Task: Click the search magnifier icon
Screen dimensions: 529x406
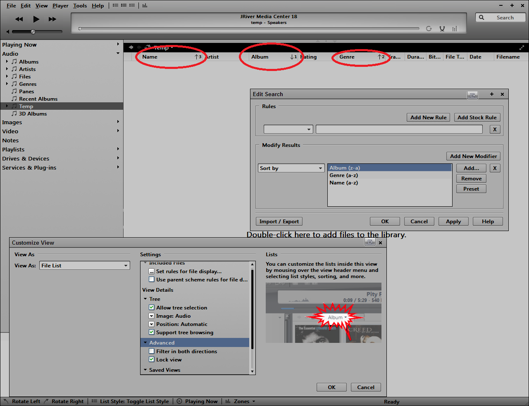Action: click(x=481, y=17)
